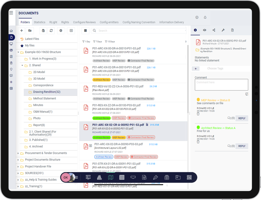Open folder settings with the gear icon
This screenshot has height=200, width=261.
point(61,31)
